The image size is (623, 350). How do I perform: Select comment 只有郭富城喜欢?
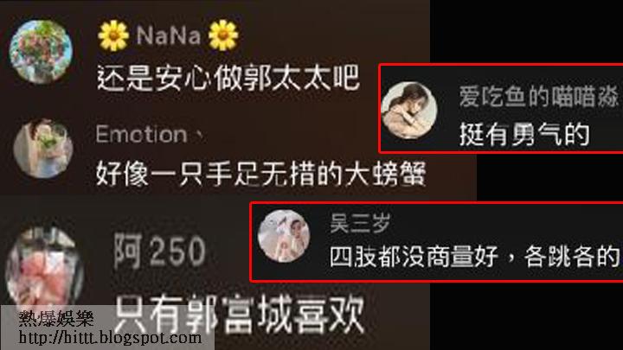(240, 315)
